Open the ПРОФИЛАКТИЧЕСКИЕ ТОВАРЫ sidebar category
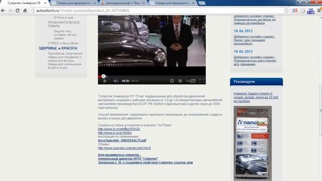Screen dimensions: 322x181 click(63, 24)
